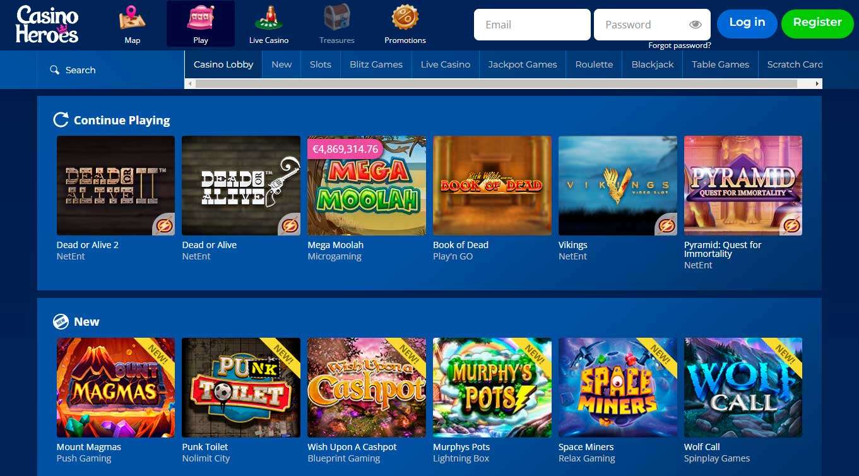Open the Mega Moolah game thumbnail
This screenshot has width=859, height=476.
367,186
